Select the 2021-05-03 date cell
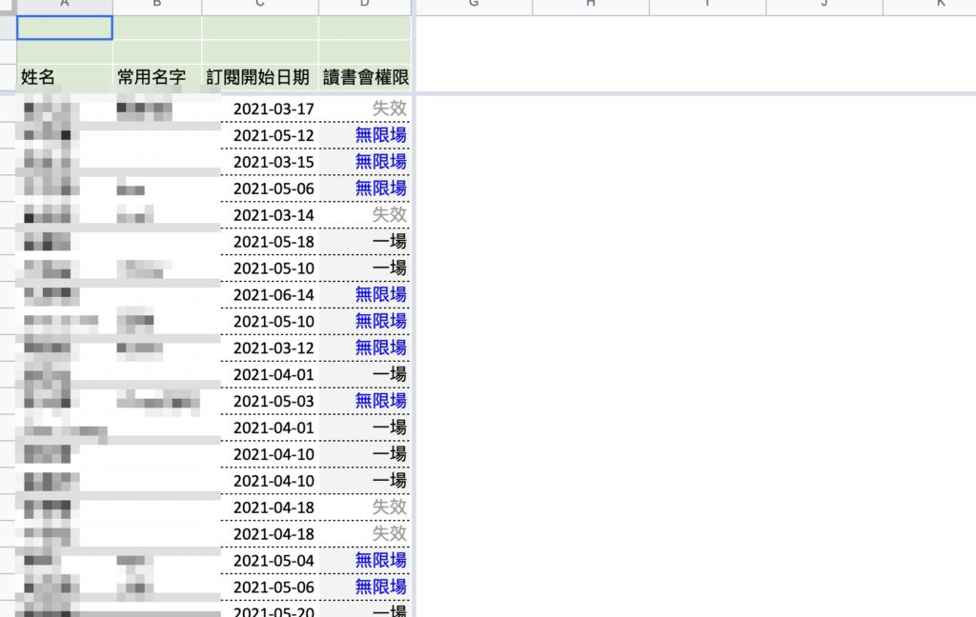 click(x=273, y=401)
